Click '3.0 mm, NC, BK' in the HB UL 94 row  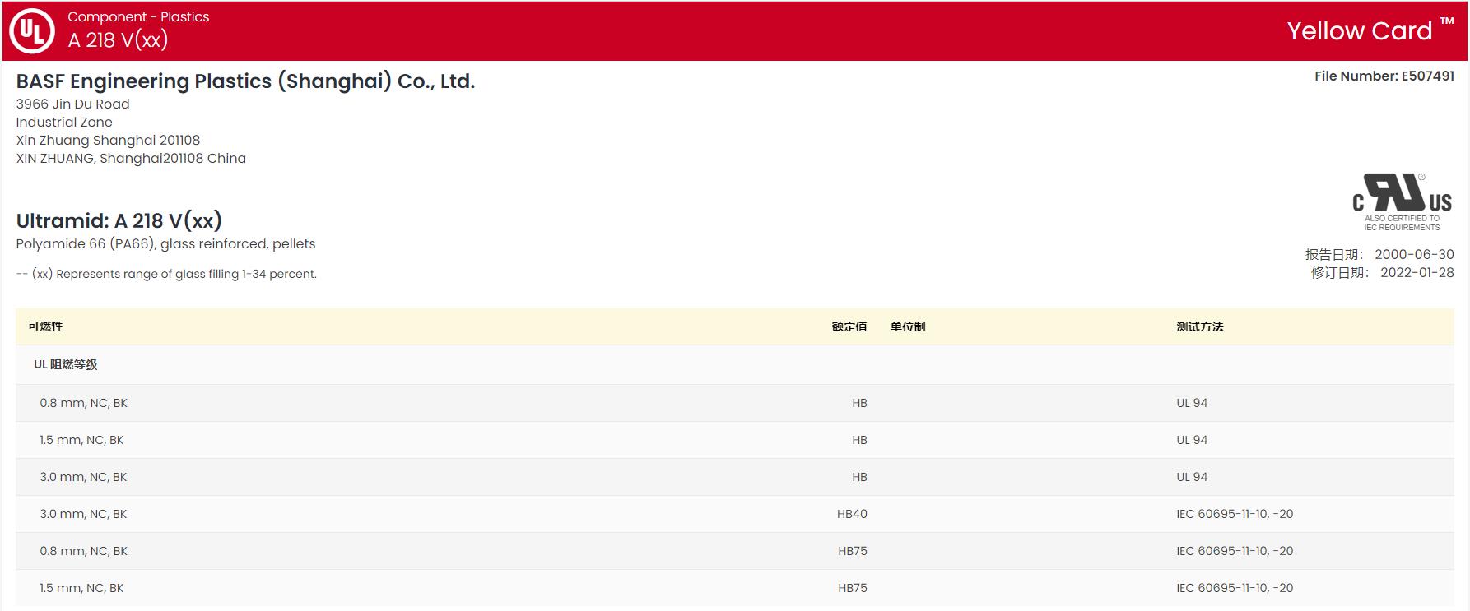point(84,477)
